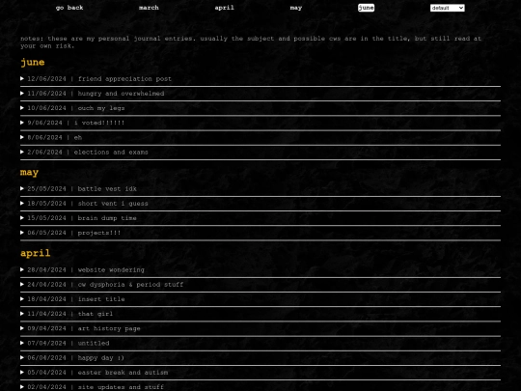Viewport: 521px width, 391px height.
Task: Expand the 'brain dump time' entry
Action: [x=260, y=218]
